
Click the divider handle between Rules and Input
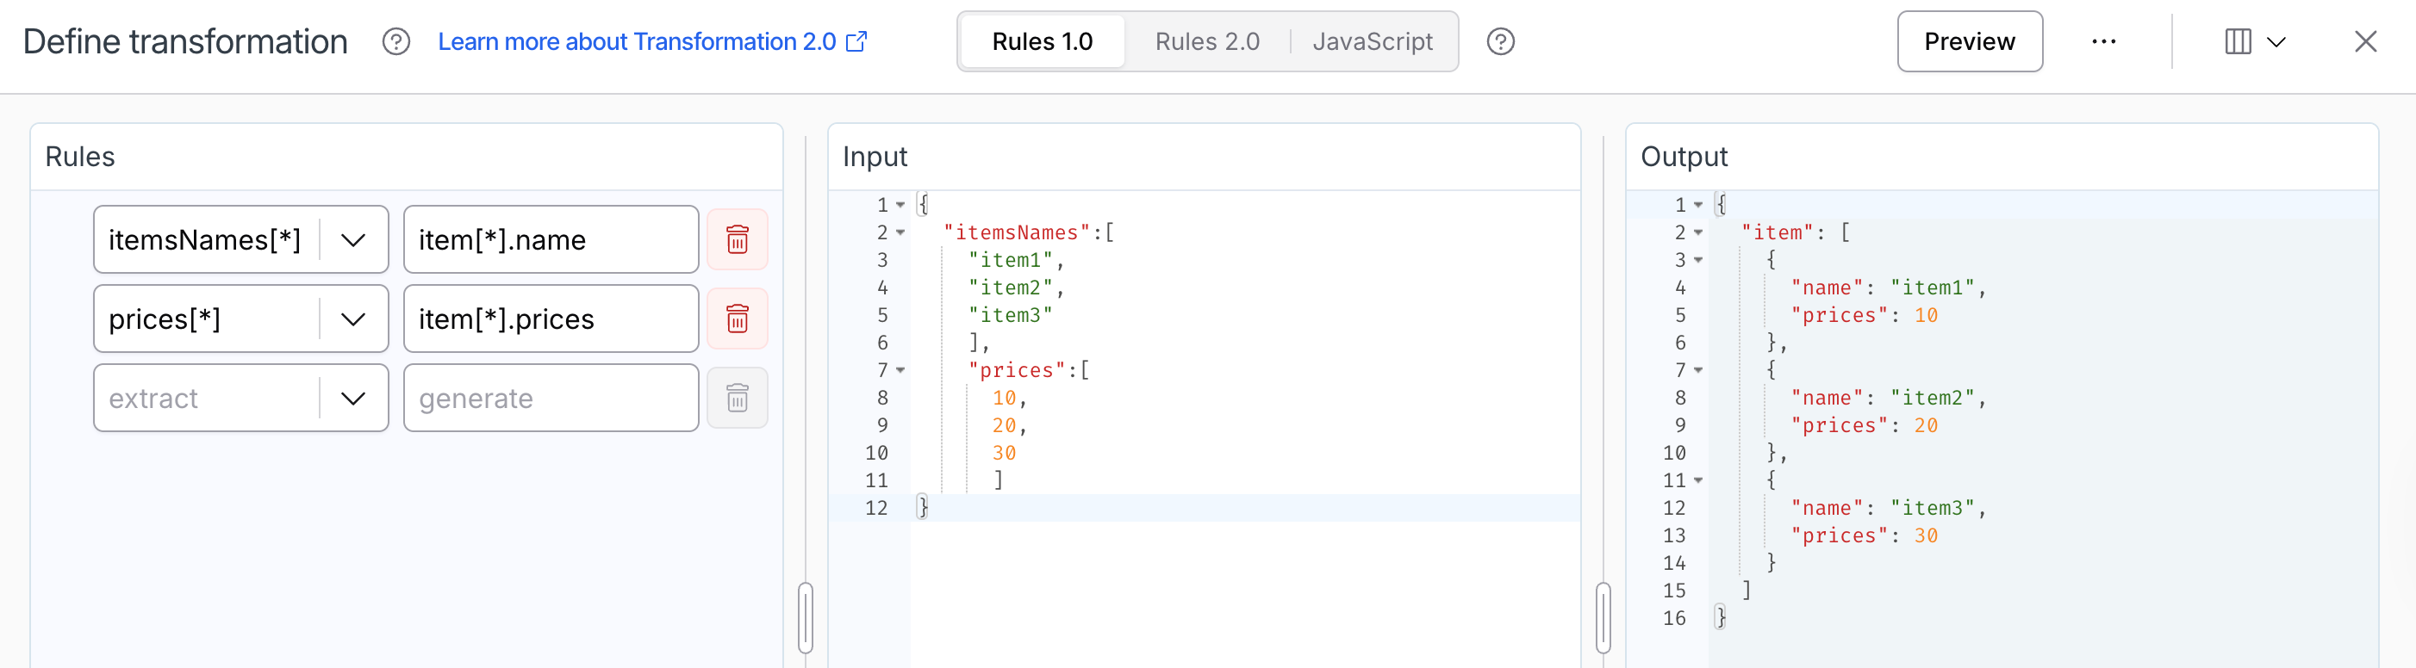[805, 617]
